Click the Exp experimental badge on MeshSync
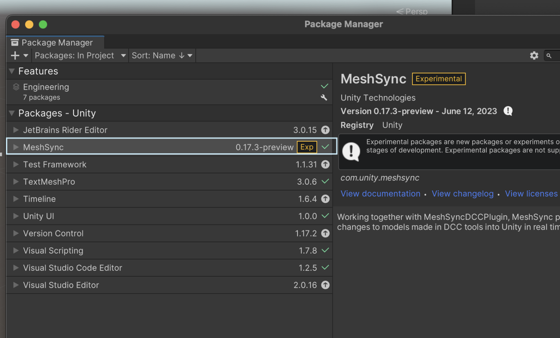 pyautogui.click(x=307, y=147)
